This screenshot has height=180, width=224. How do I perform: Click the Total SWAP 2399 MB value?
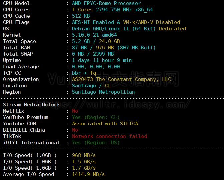pyautogui.click(x=103, y=54)
